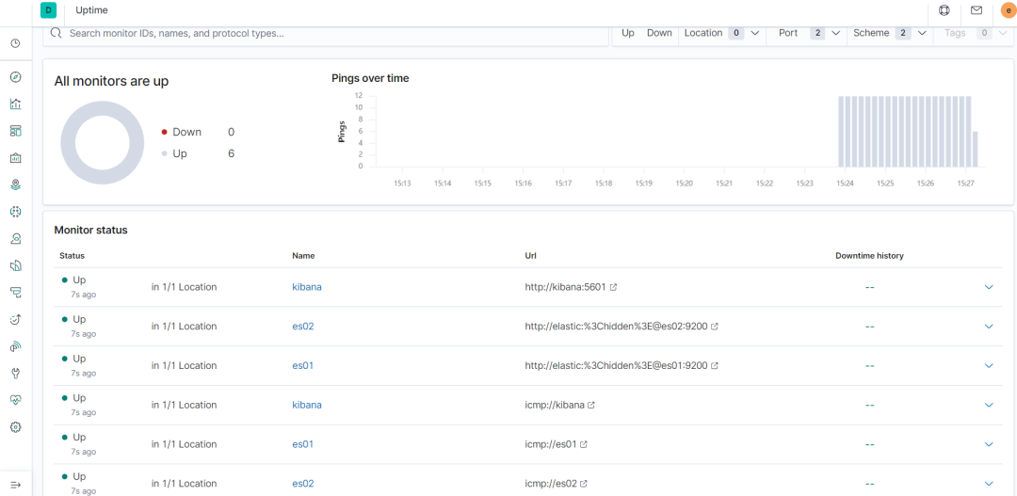Open the newsfeed mail icon
Screen dimensions: 1017x496
click(976, 10)
